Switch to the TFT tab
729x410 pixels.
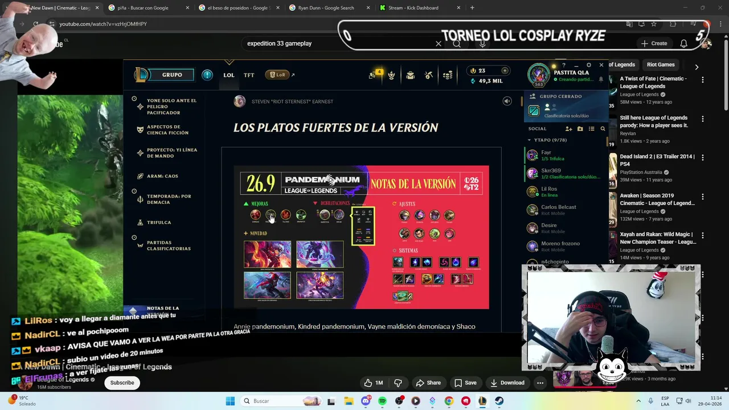249,75
